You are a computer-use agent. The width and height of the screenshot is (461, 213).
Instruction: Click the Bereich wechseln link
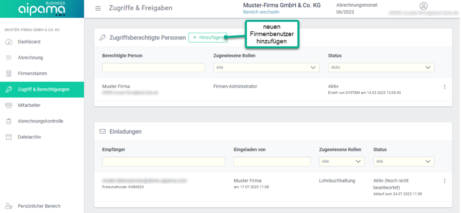261,12
